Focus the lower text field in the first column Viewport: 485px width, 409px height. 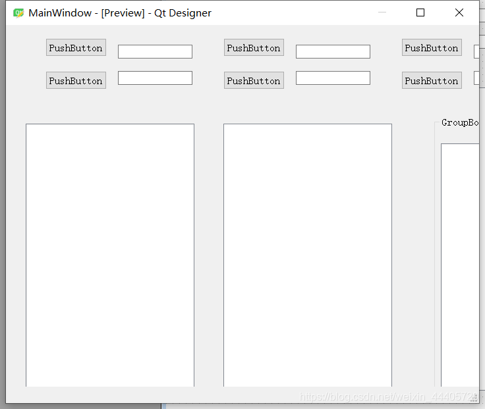[x=155, y=78]
